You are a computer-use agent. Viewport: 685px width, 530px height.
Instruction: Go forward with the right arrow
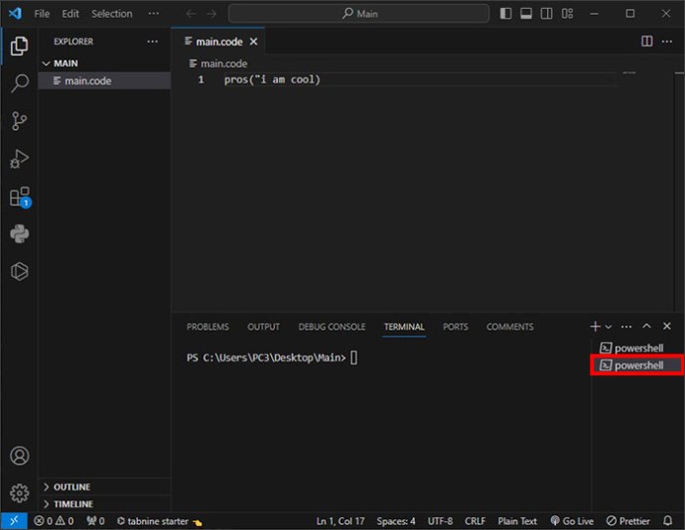pyautogui.click(x=211, y=14)
